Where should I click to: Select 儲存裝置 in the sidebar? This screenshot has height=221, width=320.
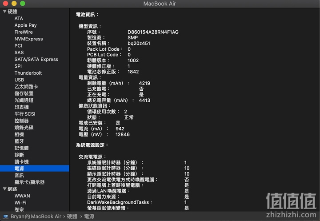[24, 93]
